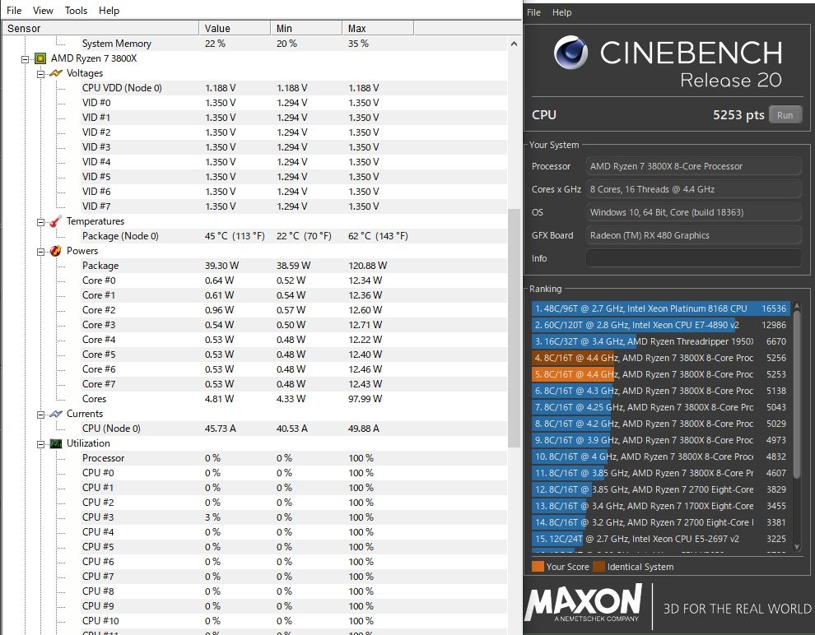Click the Processor field AMD Ryzen 7 3800X
Viewport: 815px width, 635px height.
[x=693, y=166]
